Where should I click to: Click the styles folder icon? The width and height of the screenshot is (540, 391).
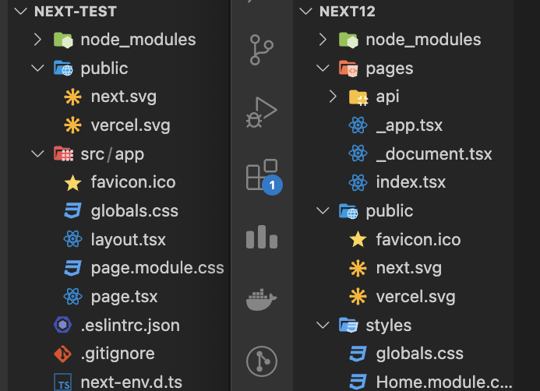(x=348, y=326)
